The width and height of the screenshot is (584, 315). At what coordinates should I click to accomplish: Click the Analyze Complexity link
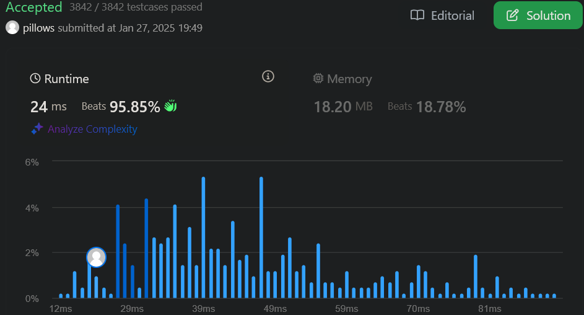coord(92,129)
